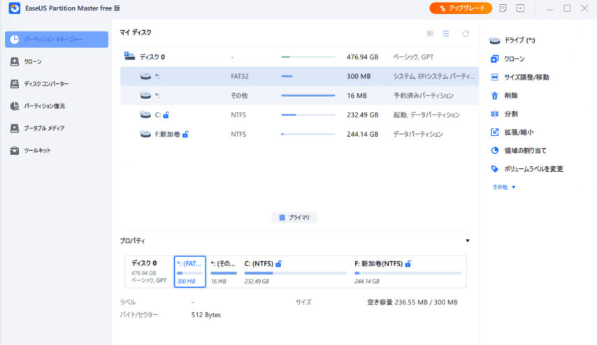Click the usage bar of the C: row

click(x=308, y=115)
